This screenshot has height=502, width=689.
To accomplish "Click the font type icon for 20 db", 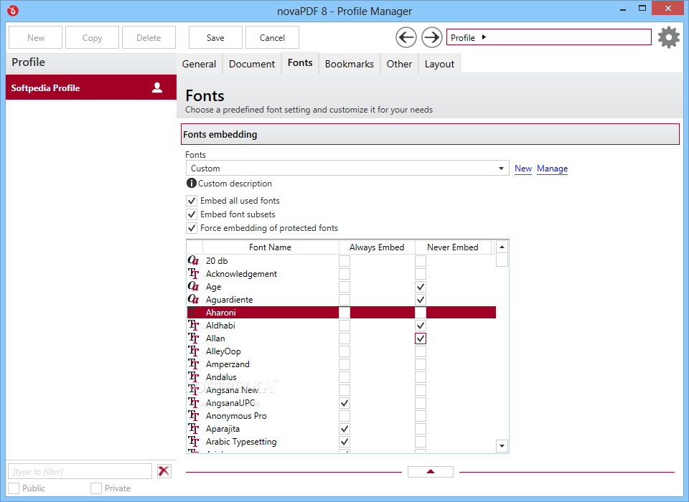I will tap(193, 260).
